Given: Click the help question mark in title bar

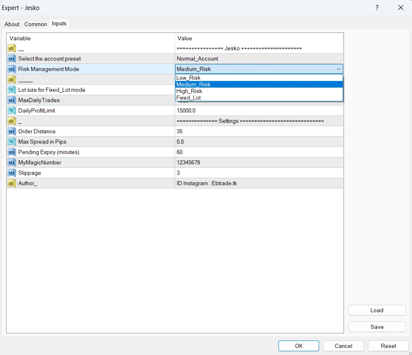Looking at the screenshot, I should [377, 7].
